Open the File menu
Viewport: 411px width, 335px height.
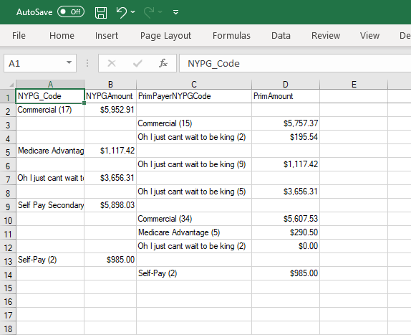[x=19, y=36]
